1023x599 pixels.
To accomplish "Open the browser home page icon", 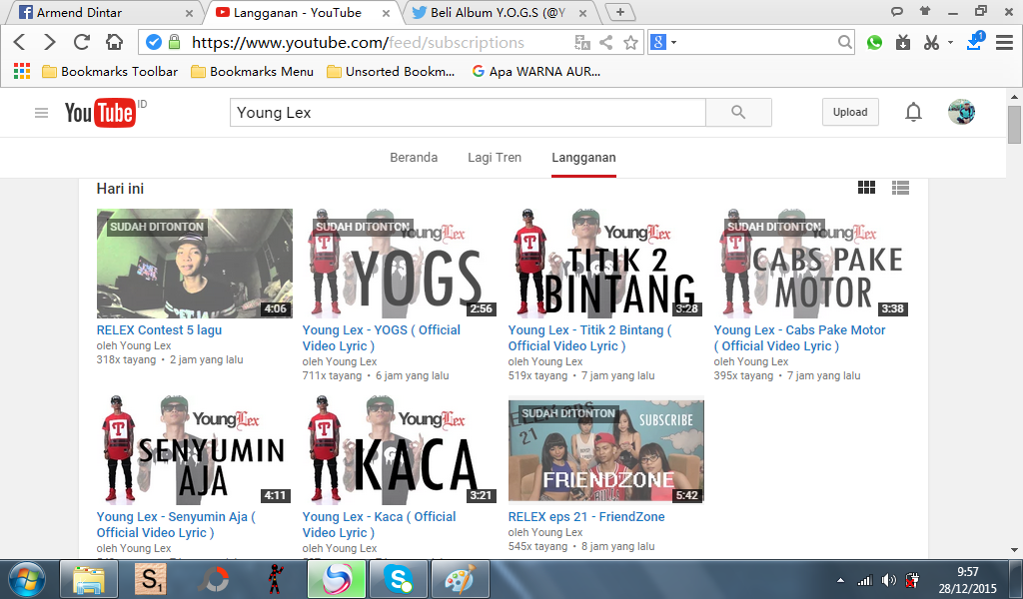I will (114, 42).
